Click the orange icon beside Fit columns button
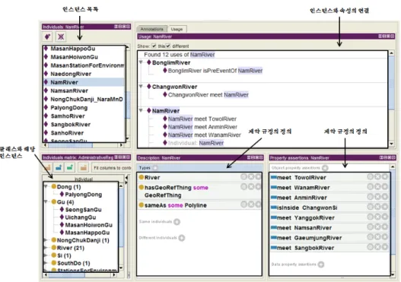Viewport: 401px width, 282px height. [83, 167]
